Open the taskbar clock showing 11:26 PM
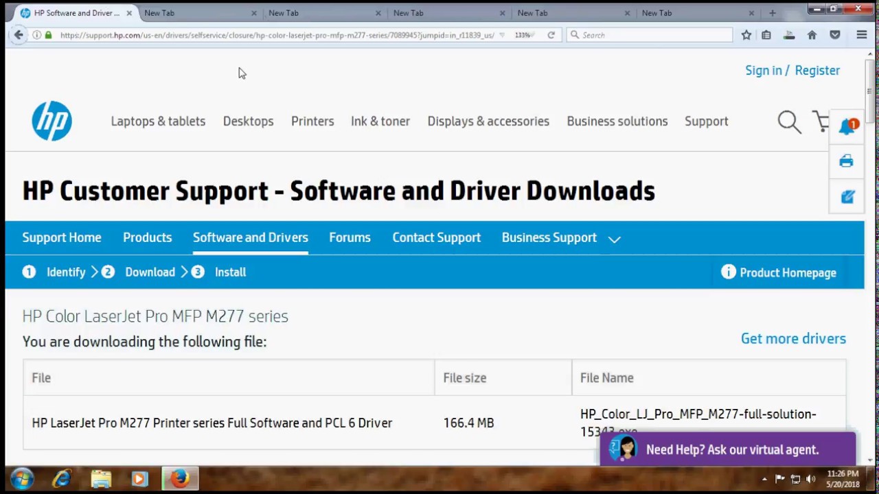 (x=843, y=479)
